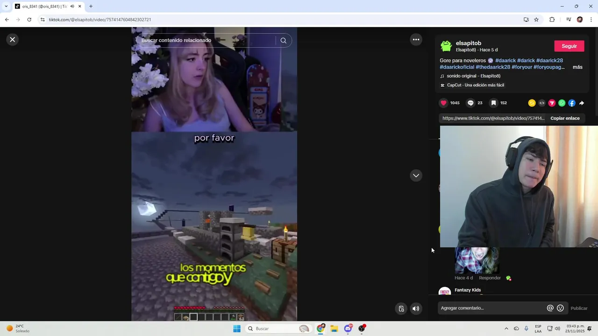This screenshot has height=336, width=598.
Task: Share to Facebook
Action: [x=572, y=103]
